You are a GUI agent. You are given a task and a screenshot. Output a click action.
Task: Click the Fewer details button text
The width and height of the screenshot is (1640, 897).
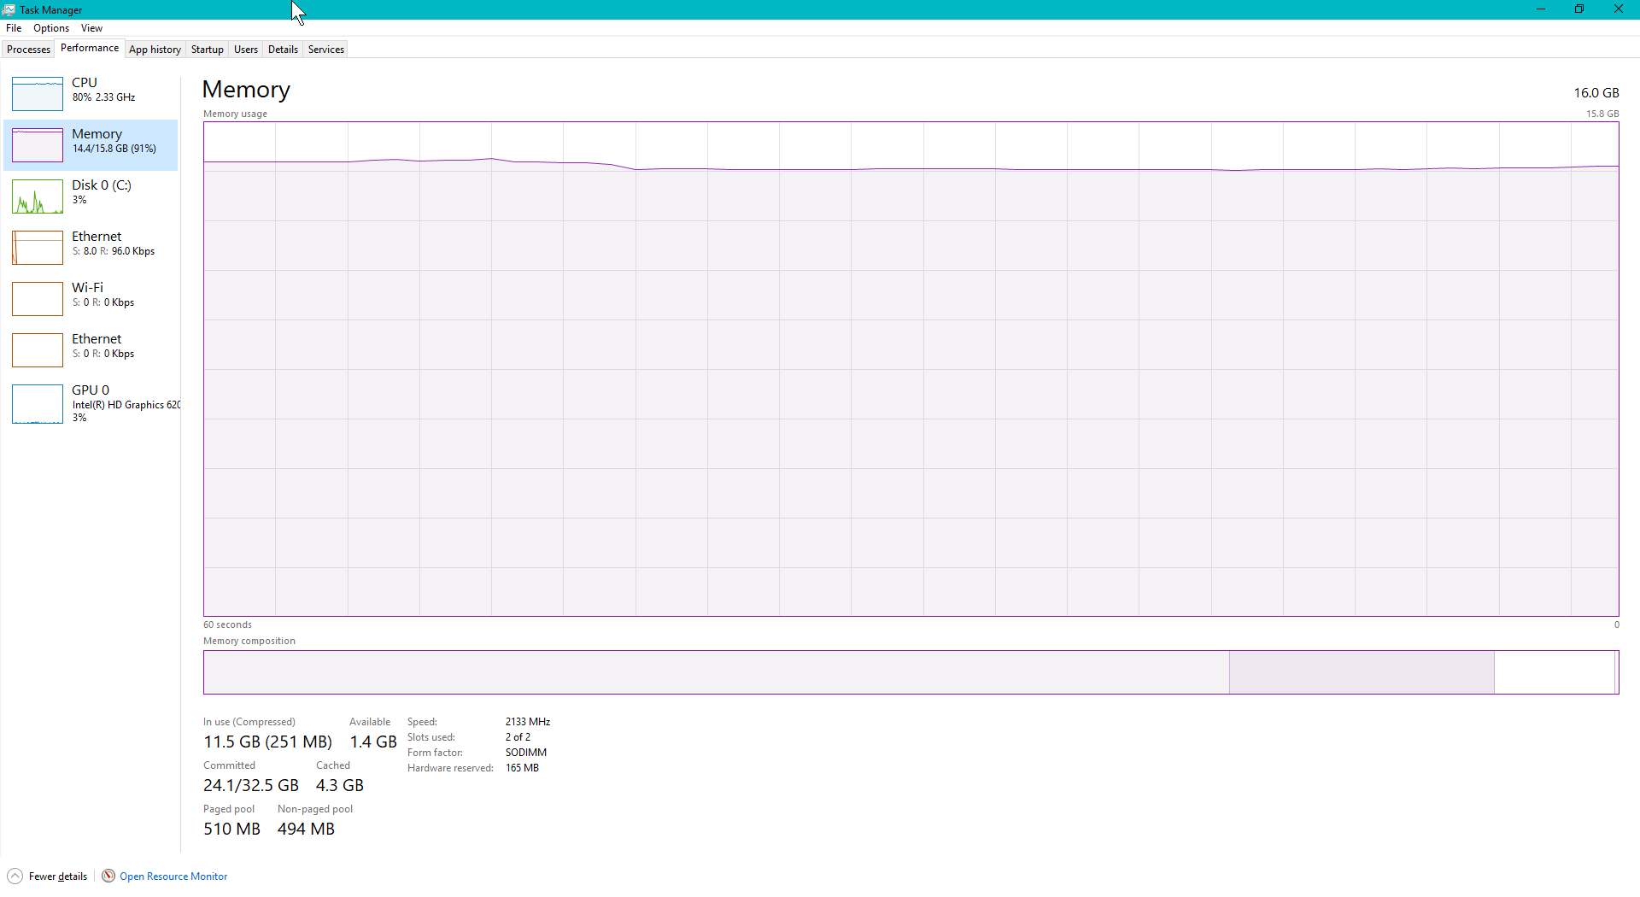[x=58, y=876]
